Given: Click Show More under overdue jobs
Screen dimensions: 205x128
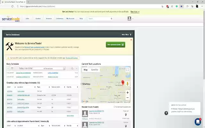Looking at the screenshot, I should (x=70, y=116).
